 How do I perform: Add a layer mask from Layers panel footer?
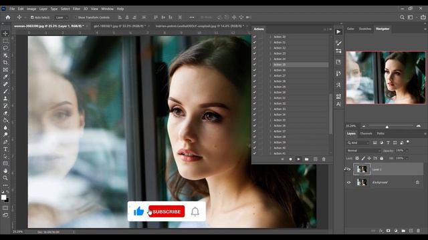(x=388, y=231)
